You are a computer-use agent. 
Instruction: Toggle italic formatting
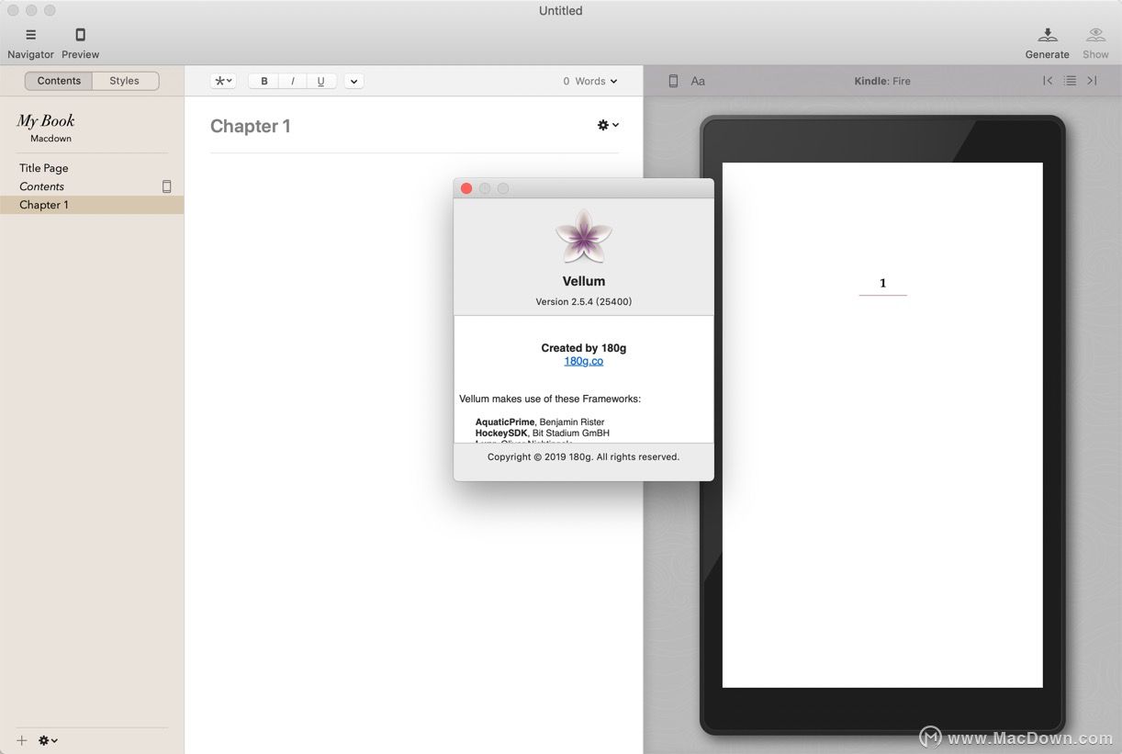point(293,81)
